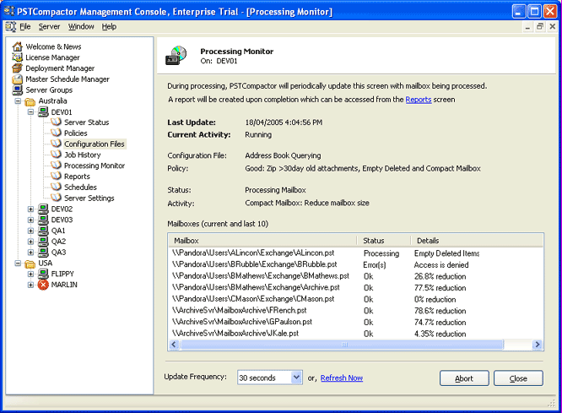Click the mailbox list scroll right arrow
Viewport: 562px width, 413px height.
coord(538,345)
